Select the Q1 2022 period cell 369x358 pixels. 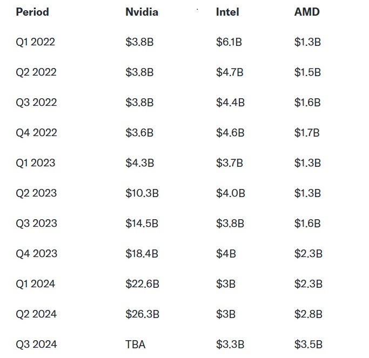(x=35, y=42)
